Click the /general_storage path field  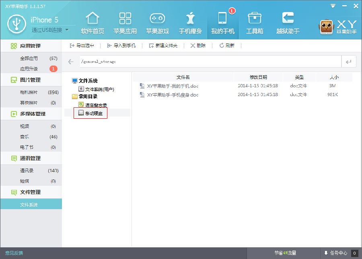(x=210, y=62)
